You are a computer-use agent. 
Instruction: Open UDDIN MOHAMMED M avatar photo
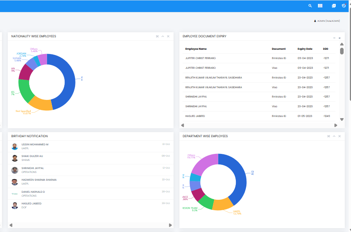[x=15, y=147]
